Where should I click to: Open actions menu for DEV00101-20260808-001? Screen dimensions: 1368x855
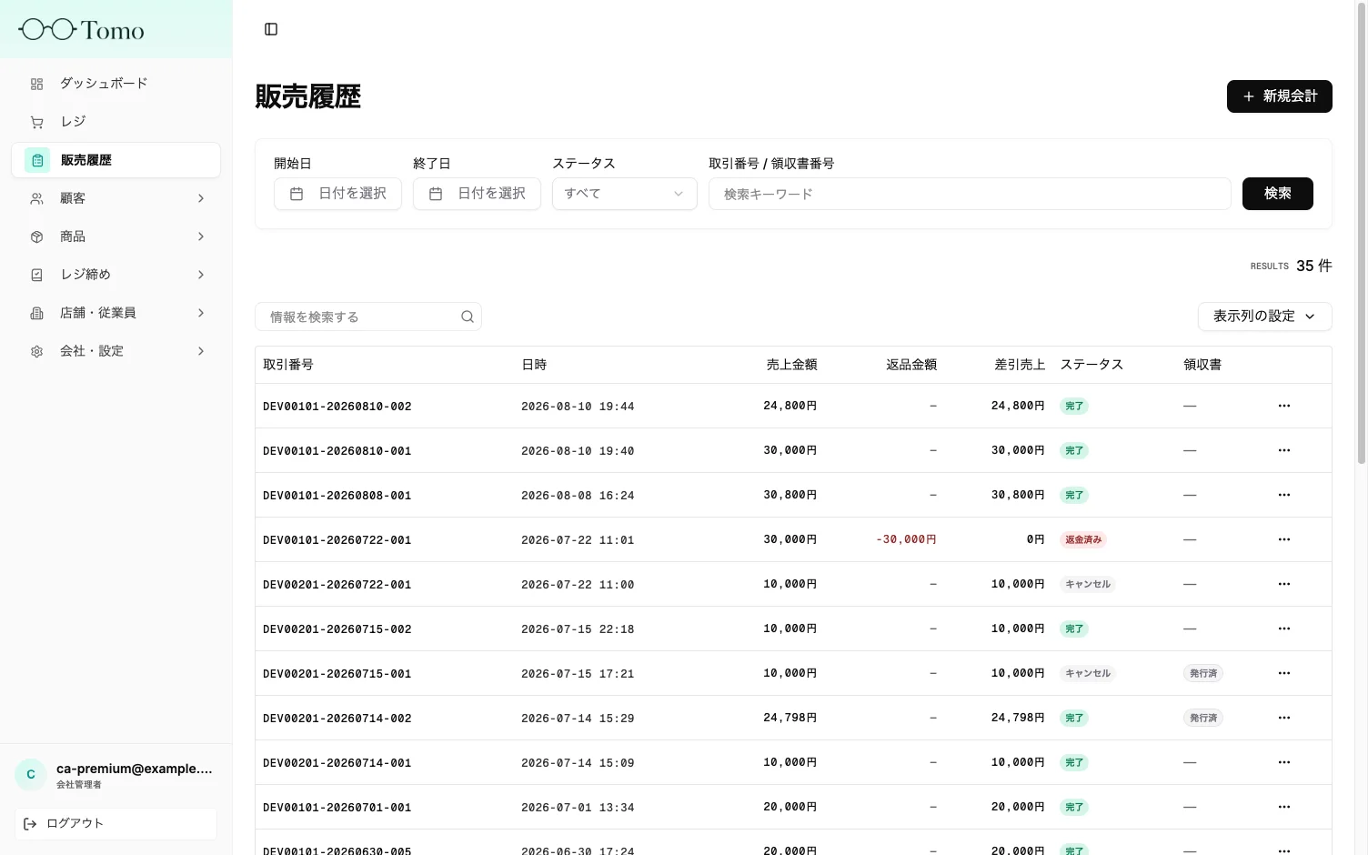click(1284, 495)
